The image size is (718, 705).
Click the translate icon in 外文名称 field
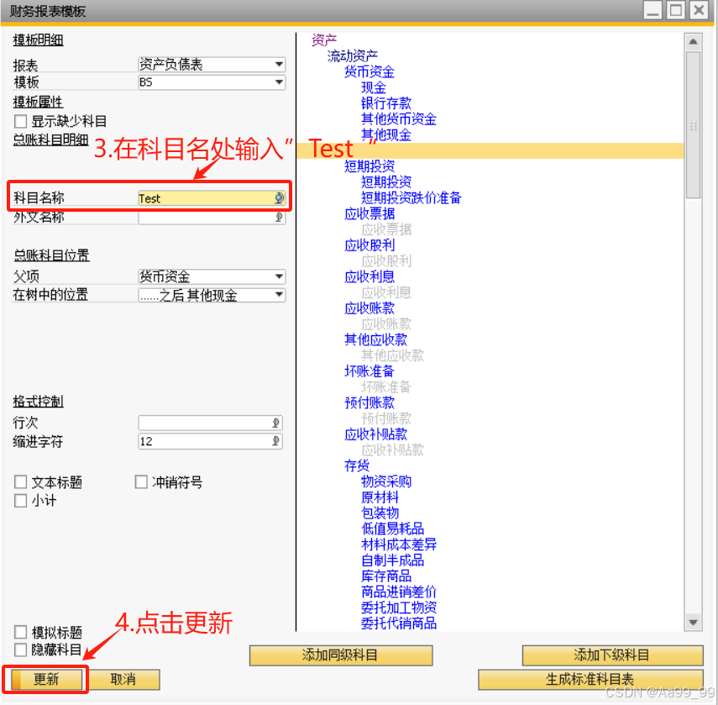(x=279, y=217)
